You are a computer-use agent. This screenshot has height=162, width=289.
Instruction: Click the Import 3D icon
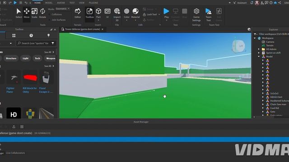click(x=117, y=11)
